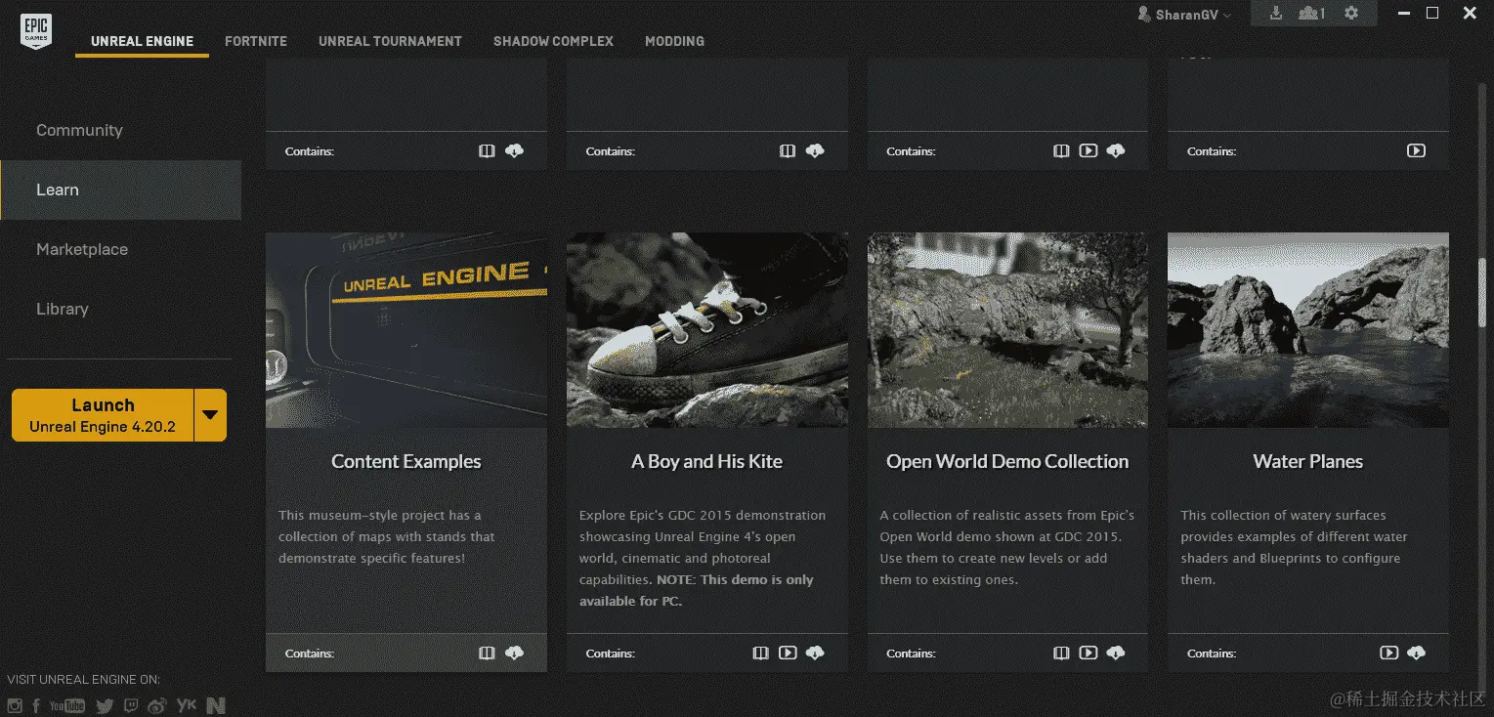Click the user avatar icon beside SharanGV
The width and height of the screenshot is (1494, 717).
[1144, 15]
